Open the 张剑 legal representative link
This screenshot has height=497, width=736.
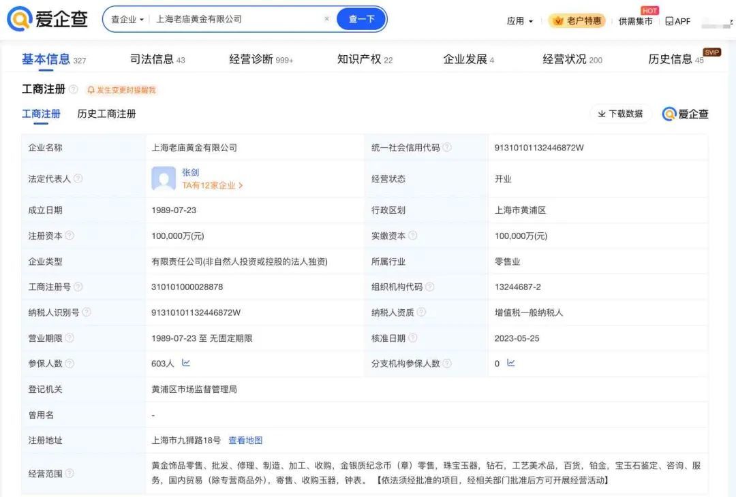pos(191,172)
